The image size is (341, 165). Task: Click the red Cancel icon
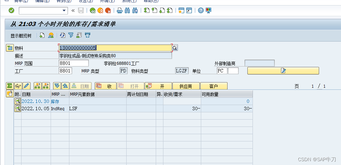(x=108, y=10)
